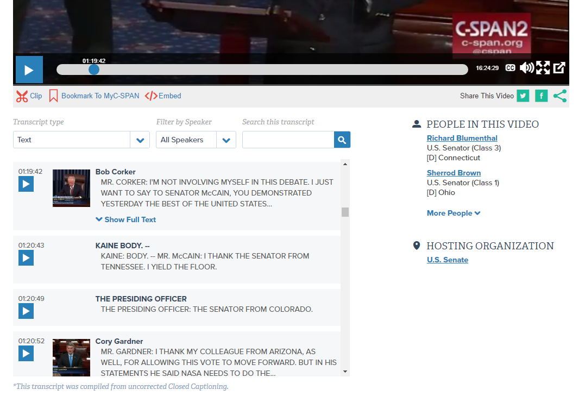
Task: Click the green general share icon
Action: point(560,96)
